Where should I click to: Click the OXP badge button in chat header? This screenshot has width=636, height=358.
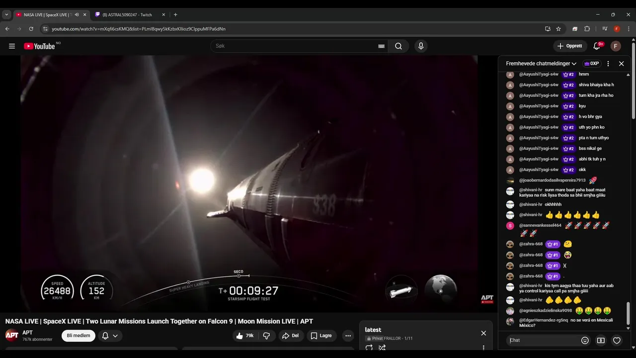click(x=591, y=64)
